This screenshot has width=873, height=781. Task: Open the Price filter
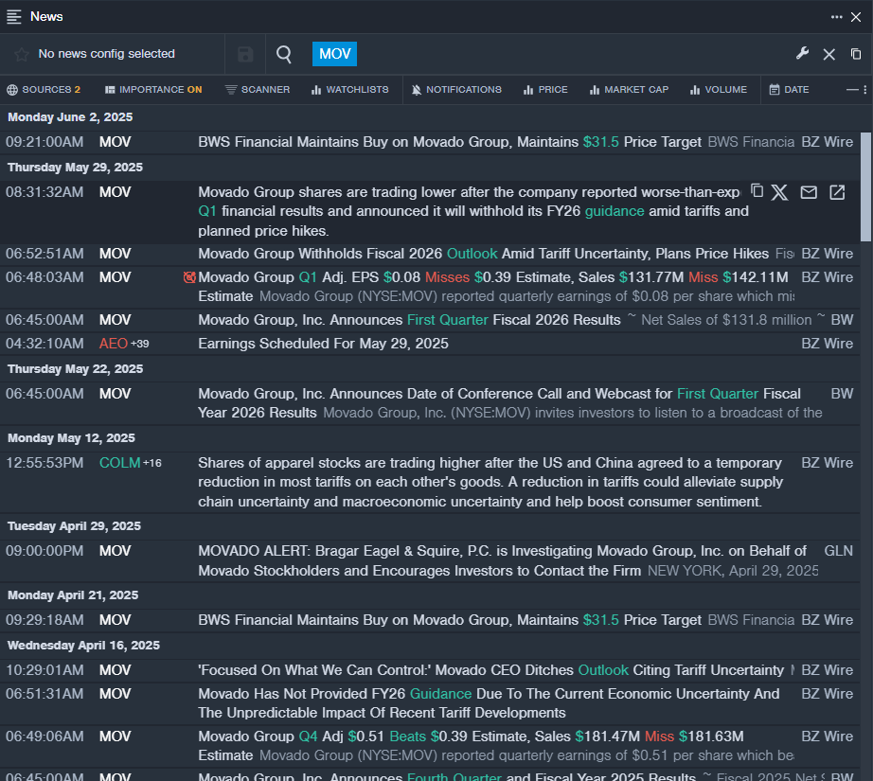545,90
